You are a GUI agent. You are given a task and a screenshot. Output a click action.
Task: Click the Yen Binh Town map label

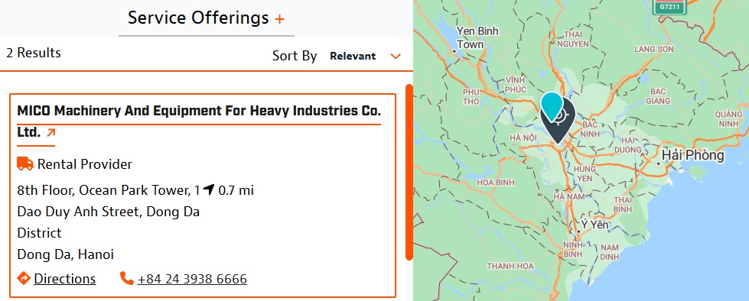coord(477,37)
